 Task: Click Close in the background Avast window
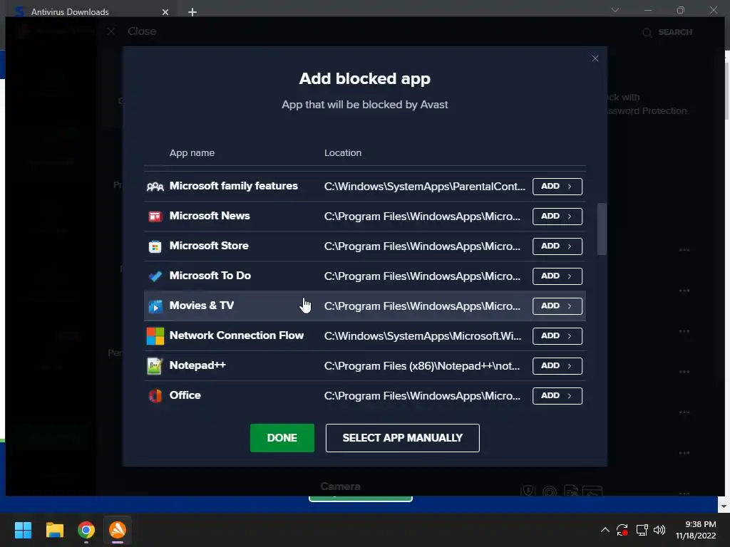(x=142, y=31)
